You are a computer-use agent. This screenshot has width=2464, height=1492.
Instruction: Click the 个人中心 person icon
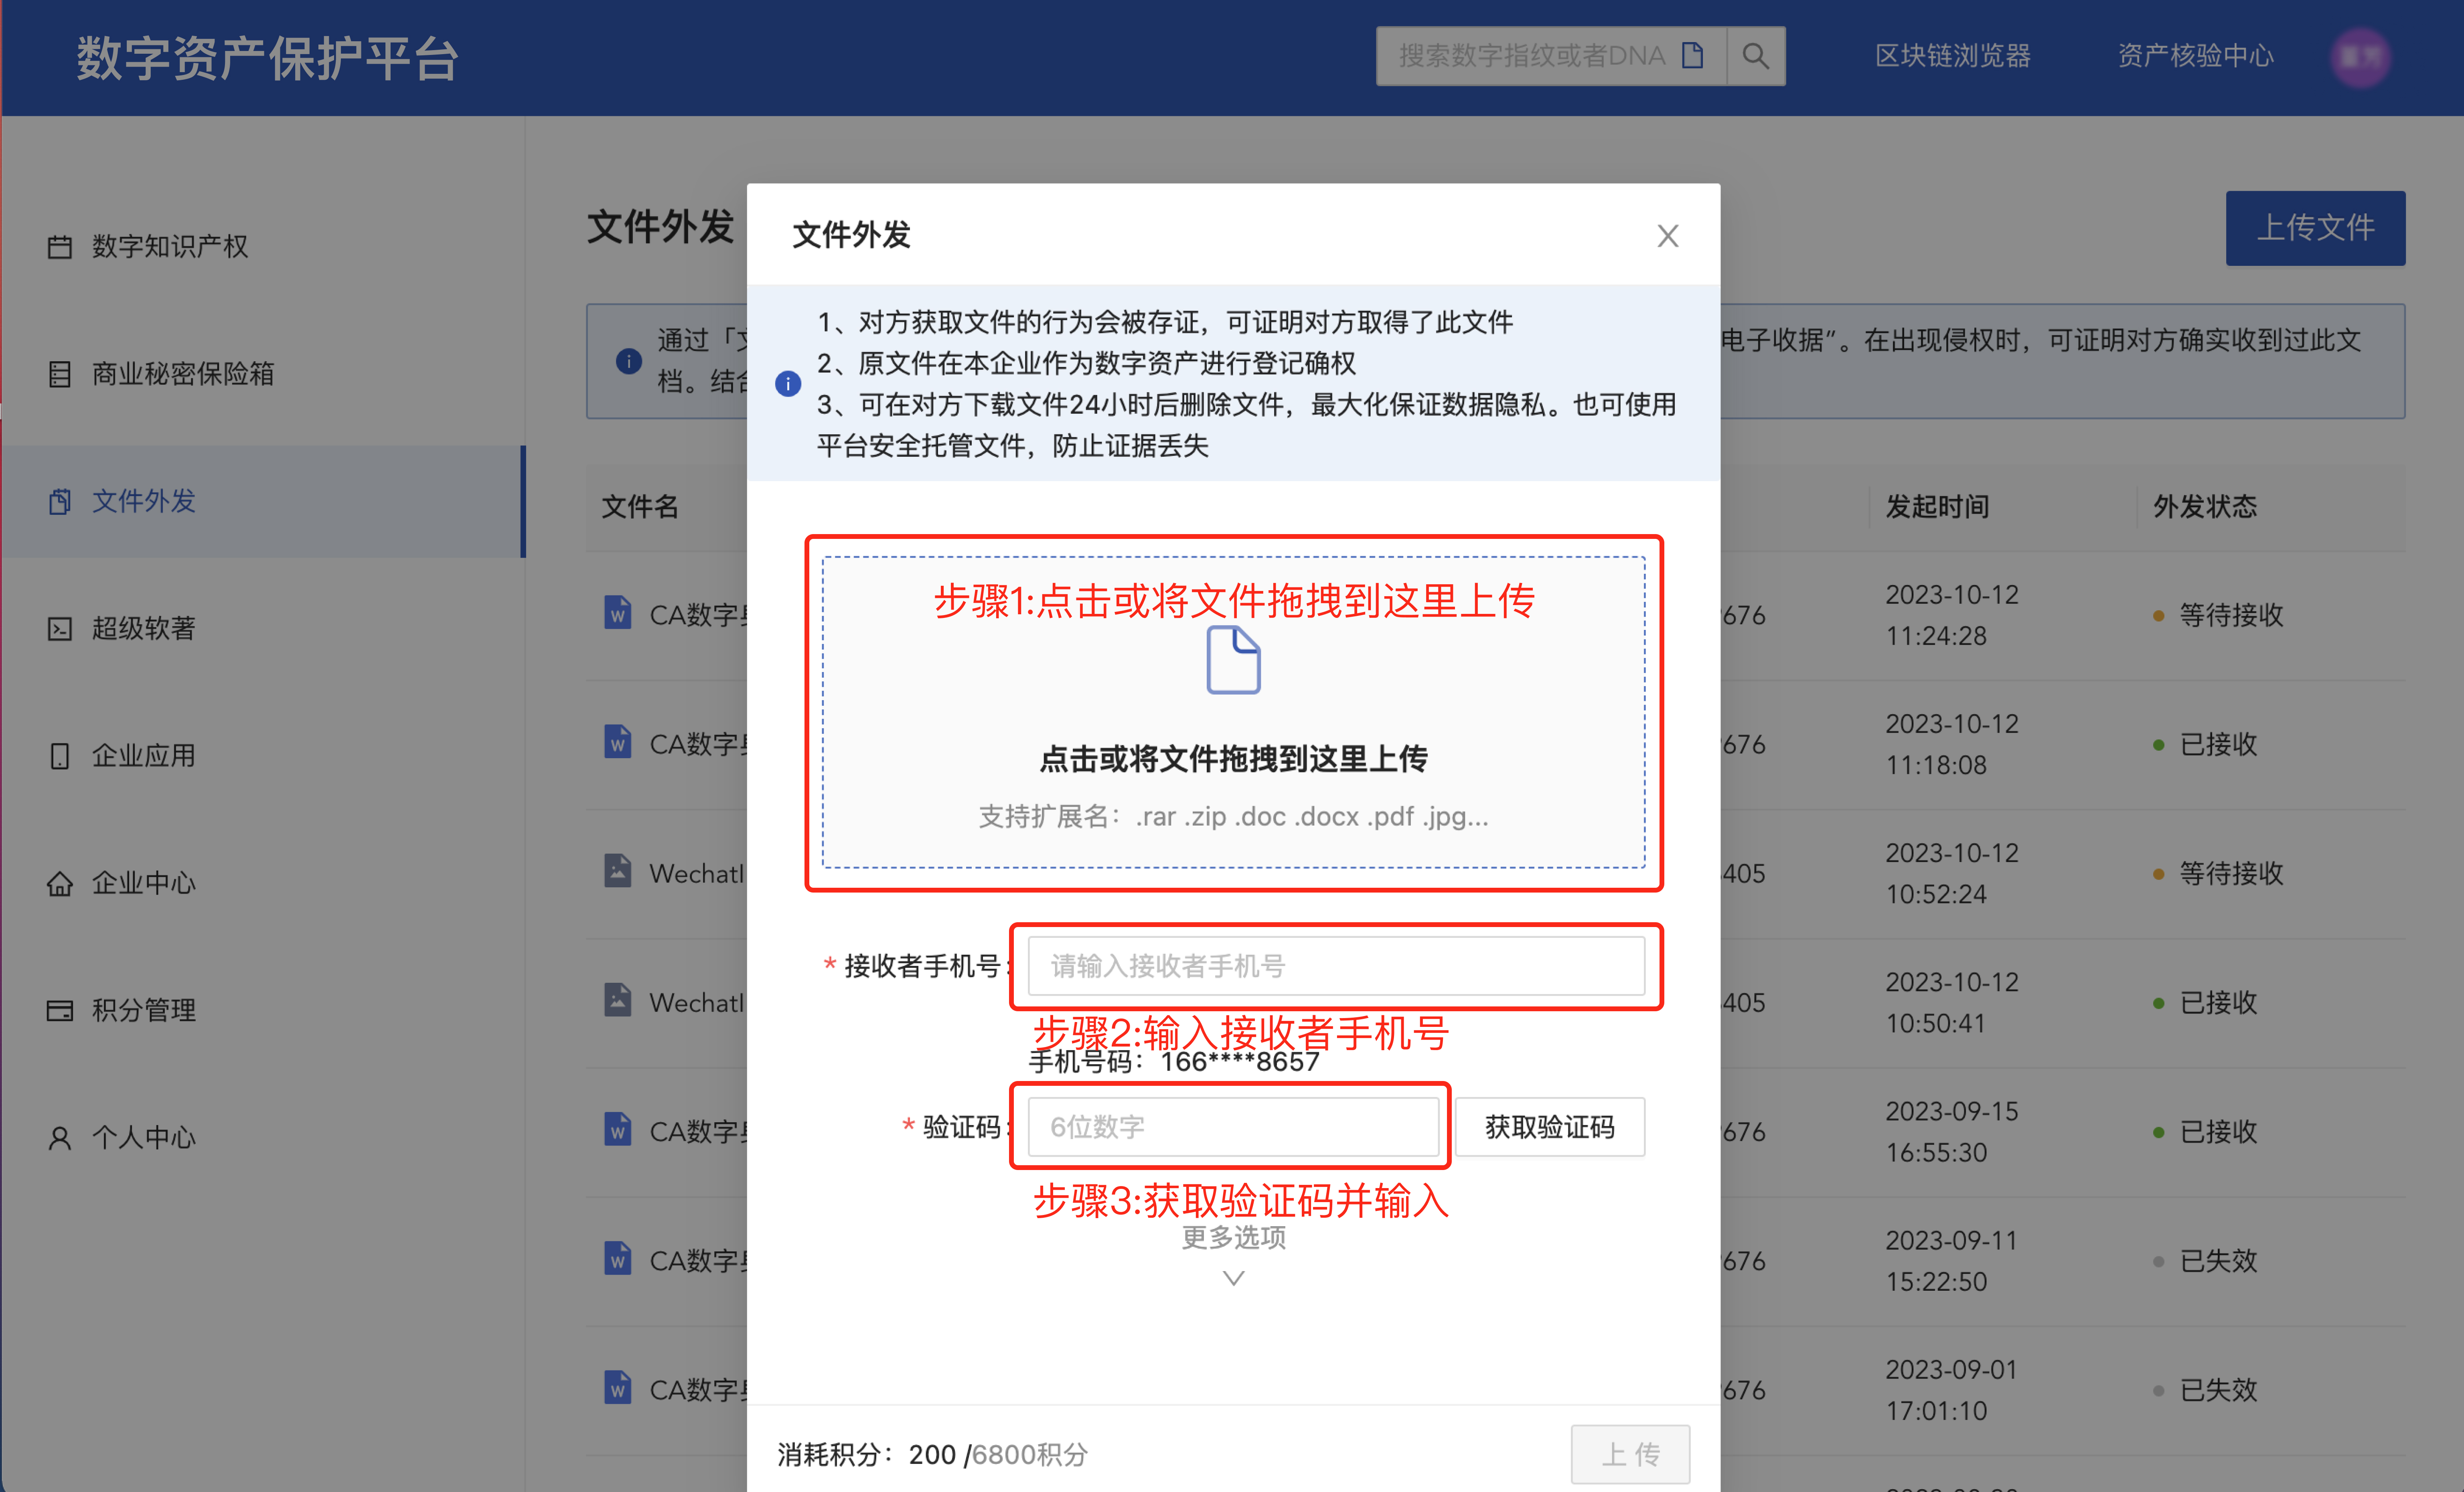pyautogui.click(x=60, y=1137)
